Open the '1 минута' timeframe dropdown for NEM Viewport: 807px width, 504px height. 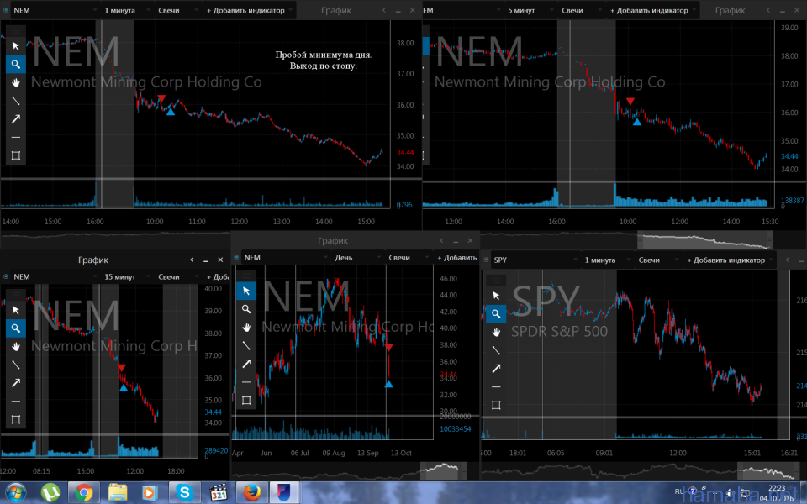125,10
